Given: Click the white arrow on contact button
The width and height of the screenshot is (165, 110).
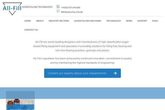Looking at the screenshot, I should [115, 73].
